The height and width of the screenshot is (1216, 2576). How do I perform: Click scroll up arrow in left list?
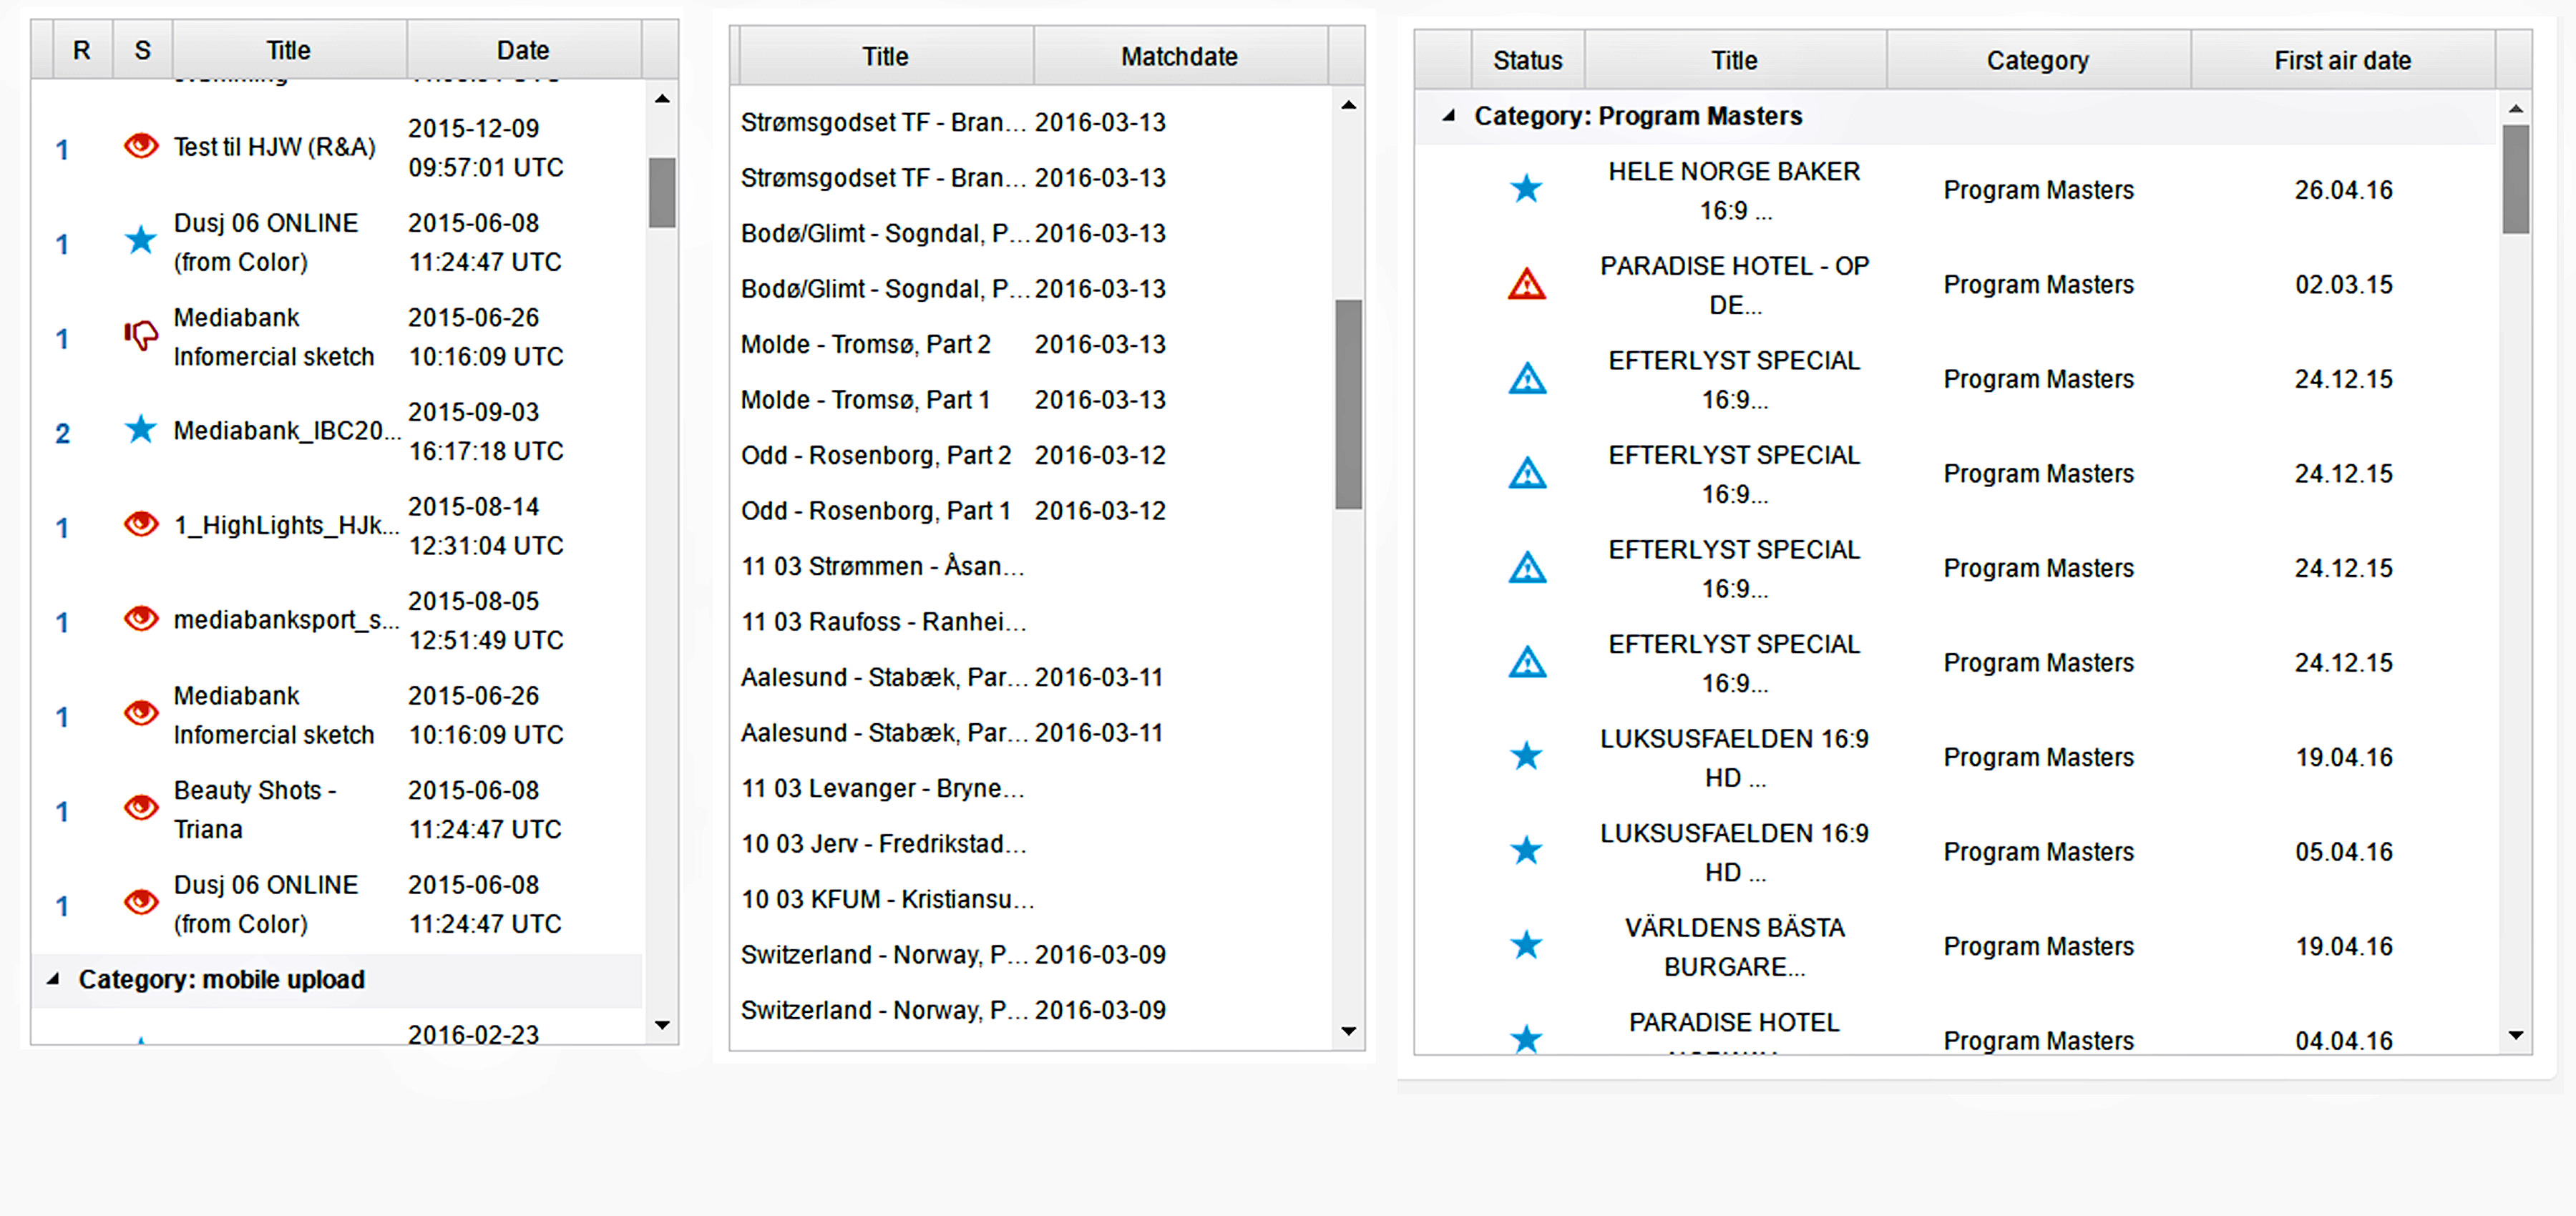662,99
